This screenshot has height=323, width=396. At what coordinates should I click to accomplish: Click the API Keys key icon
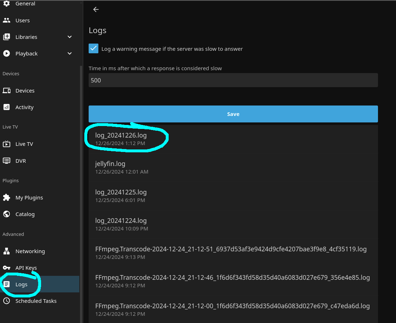(x=6, y=268)
